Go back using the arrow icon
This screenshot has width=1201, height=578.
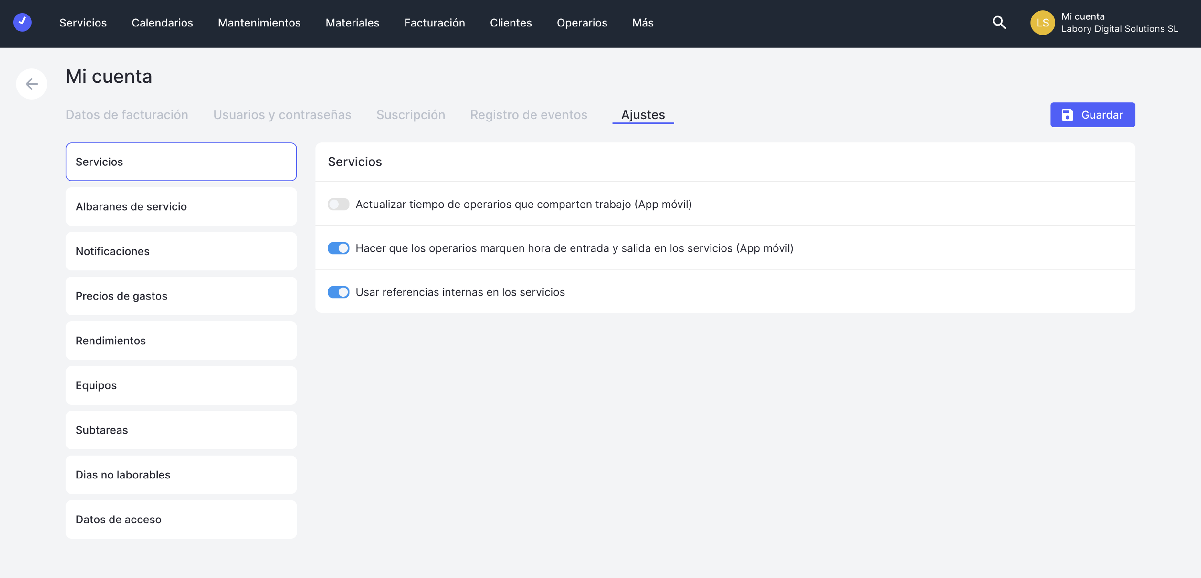point(31,84)
